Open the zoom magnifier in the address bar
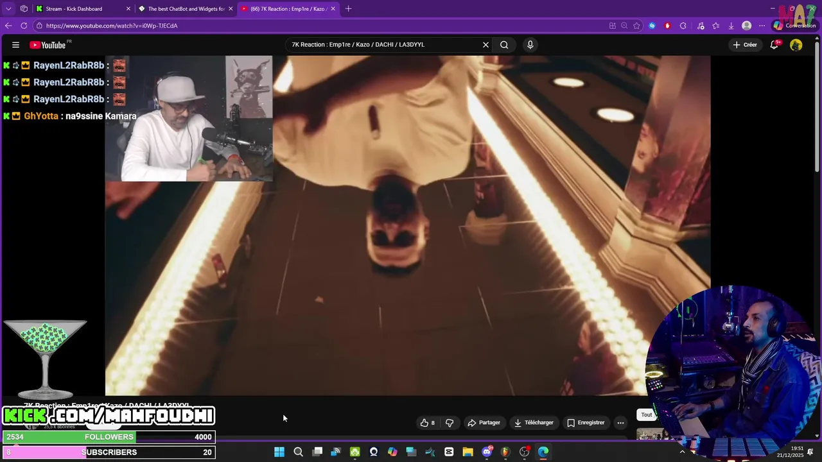 624,26
